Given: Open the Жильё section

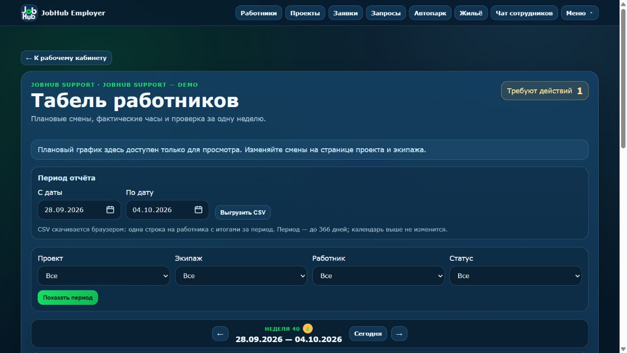Looking at the screenshot, I should point(471,13).
